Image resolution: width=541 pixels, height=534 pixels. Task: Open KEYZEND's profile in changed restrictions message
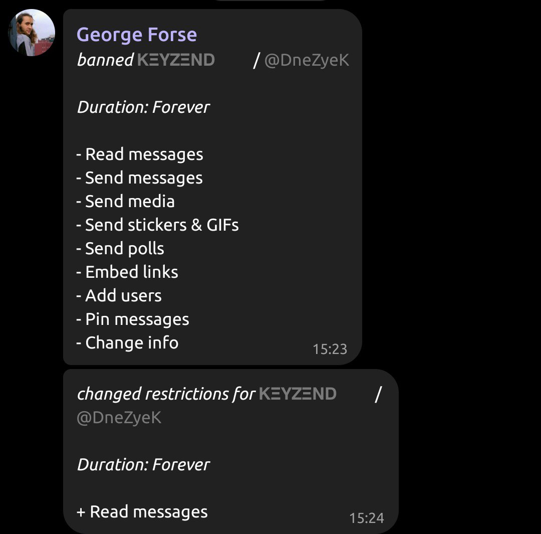coord(298,394)
